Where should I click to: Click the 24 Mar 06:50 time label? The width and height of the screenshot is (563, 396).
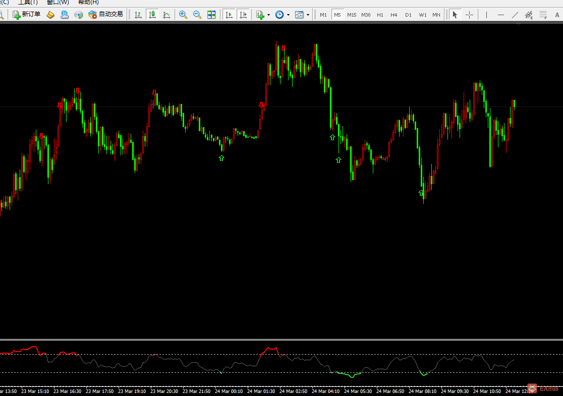[x=390, y=391]
